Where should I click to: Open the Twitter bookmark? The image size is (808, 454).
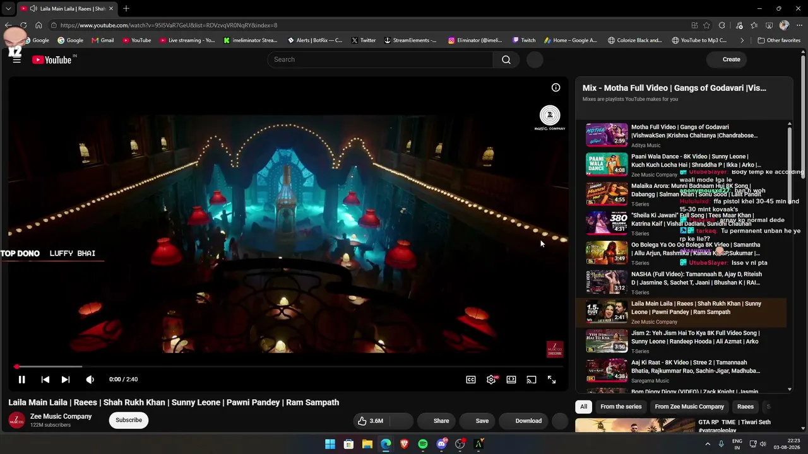pos(364,40)
